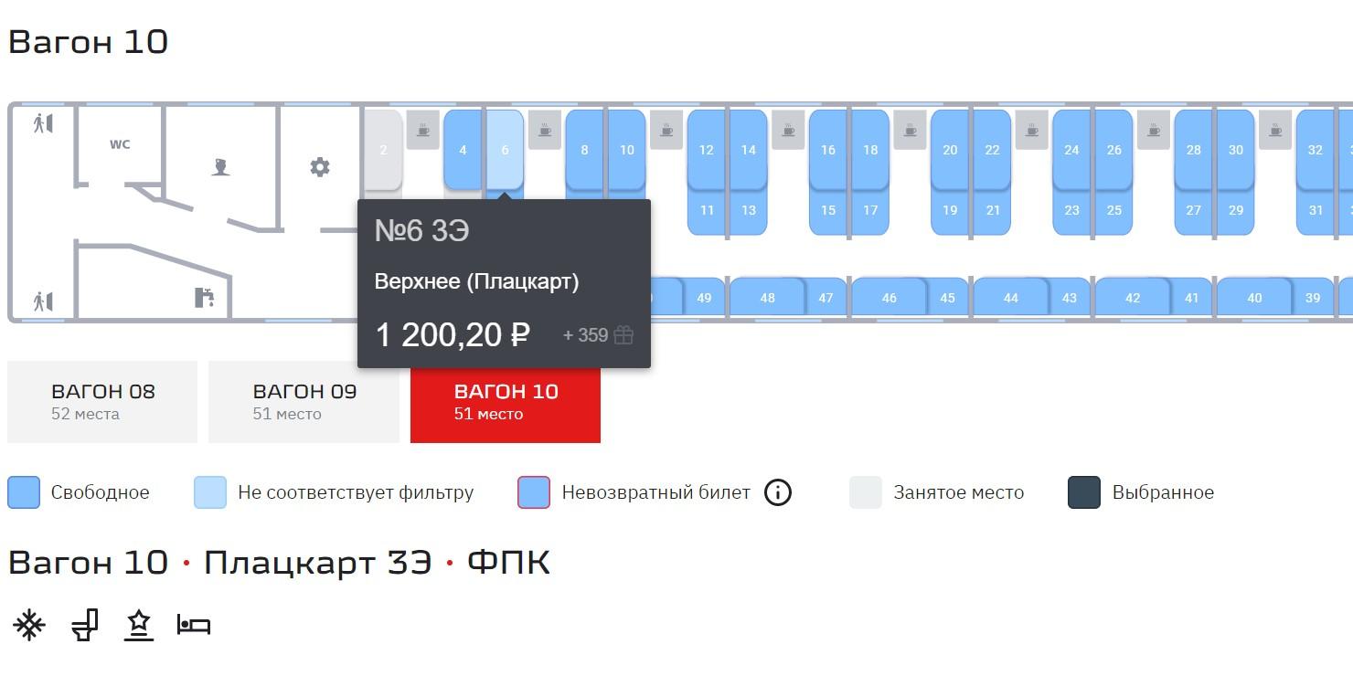Click the Выбранное dark legend swatch
The height and width of the screenshot is (676, 1353).
(x=1084, y=492)
